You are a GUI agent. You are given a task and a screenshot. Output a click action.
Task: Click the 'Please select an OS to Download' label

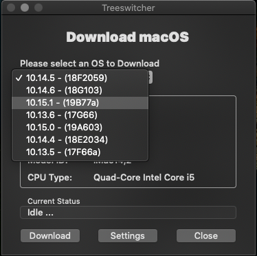click(89, 63)
